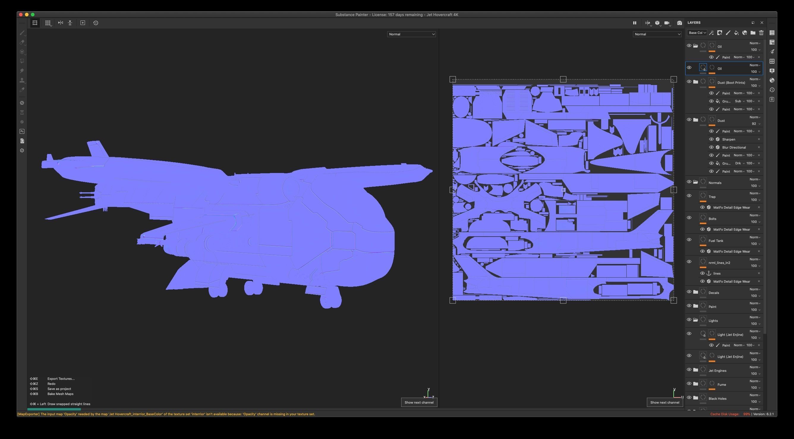794x439 pixels.
Task: Add a paint layer with brush icon
Action: tap(728, 33)
